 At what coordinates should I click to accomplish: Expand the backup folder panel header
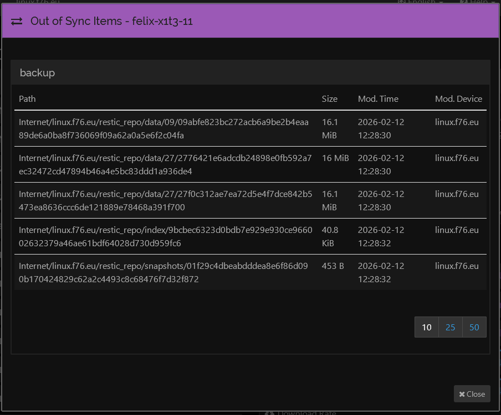coord(37,72)
